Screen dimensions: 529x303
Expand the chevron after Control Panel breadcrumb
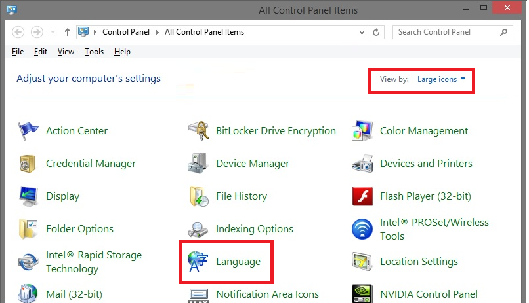(x=158, y=32)
